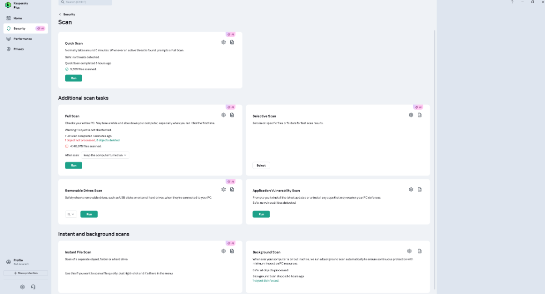View the Quick Scan report icon
The height and width of the screenshot is (294, 545).
232,42
